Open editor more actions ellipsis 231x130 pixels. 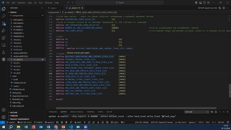228,8
